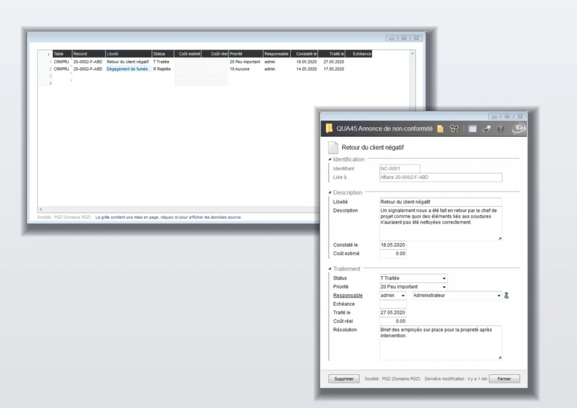Screen dimensions: 577x408
Task: Click the Constaté le column header in grid
Action: pos(304,53)
